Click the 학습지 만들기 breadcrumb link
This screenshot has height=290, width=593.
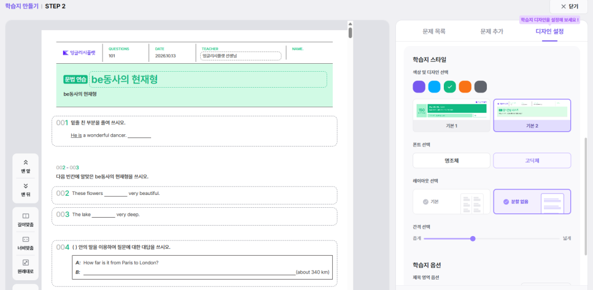point(22,6)
